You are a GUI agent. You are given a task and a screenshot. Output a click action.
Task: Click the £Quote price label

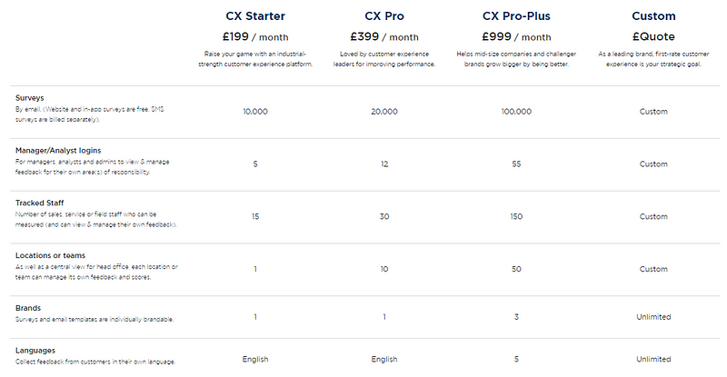(x=653, y=37)
